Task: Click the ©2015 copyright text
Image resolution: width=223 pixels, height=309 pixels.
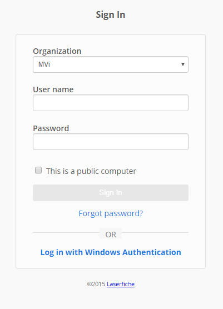Action: pyautogui.click(x=96, y=284)
